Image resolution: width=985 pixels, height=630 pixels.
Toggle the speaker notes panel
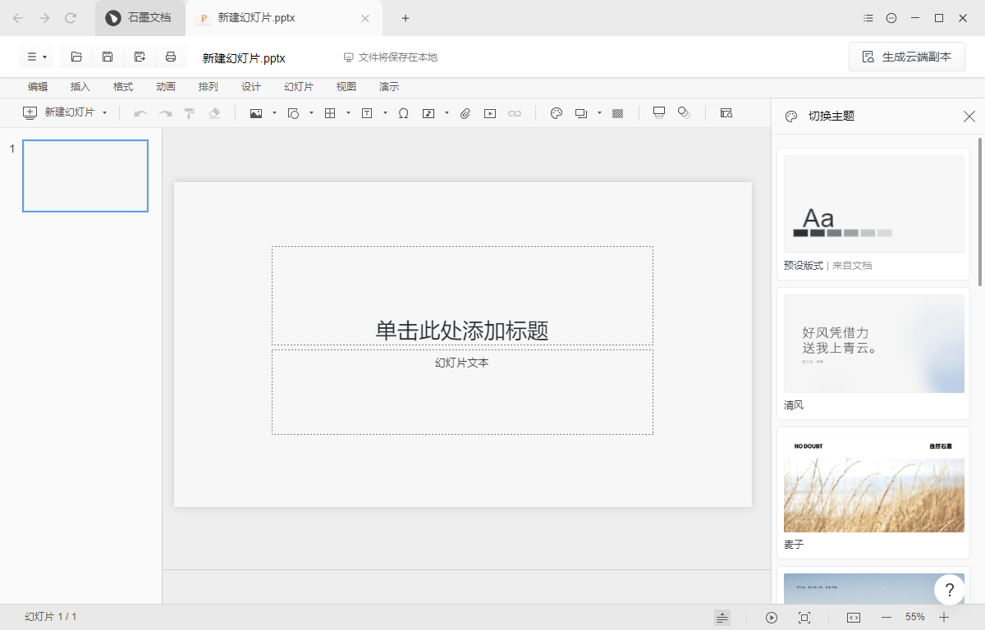tap(722, 617)
